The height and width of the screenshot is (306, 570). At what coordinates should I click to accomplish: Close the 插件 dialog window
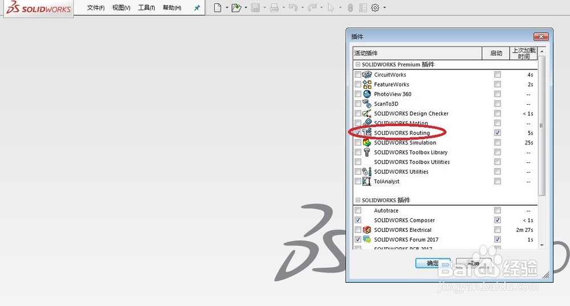click(x=541, y=36)
